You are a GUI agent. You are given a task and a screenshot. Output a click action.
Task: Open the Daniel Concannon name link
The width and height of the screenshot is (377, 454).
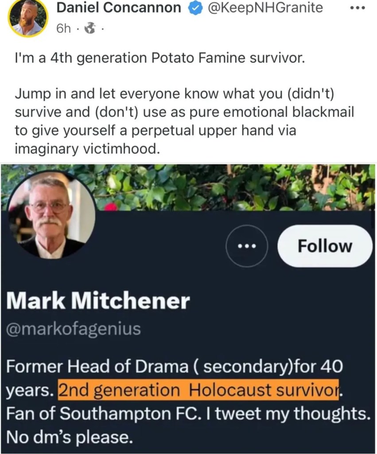[x=119, y=8]
